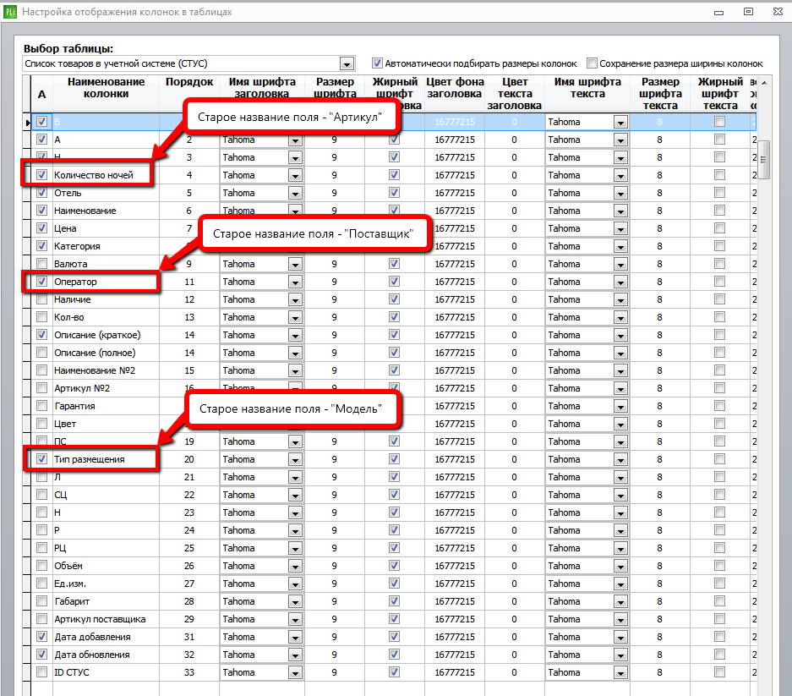Expand text font dropdown in Отель row
Screen dimensions: 792x696
pos(620,193)
